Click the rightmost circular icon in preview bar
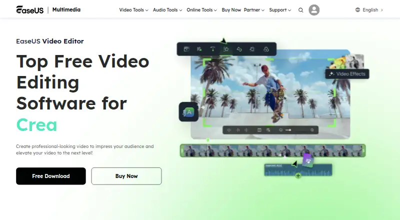 click(x=312, y=130)
